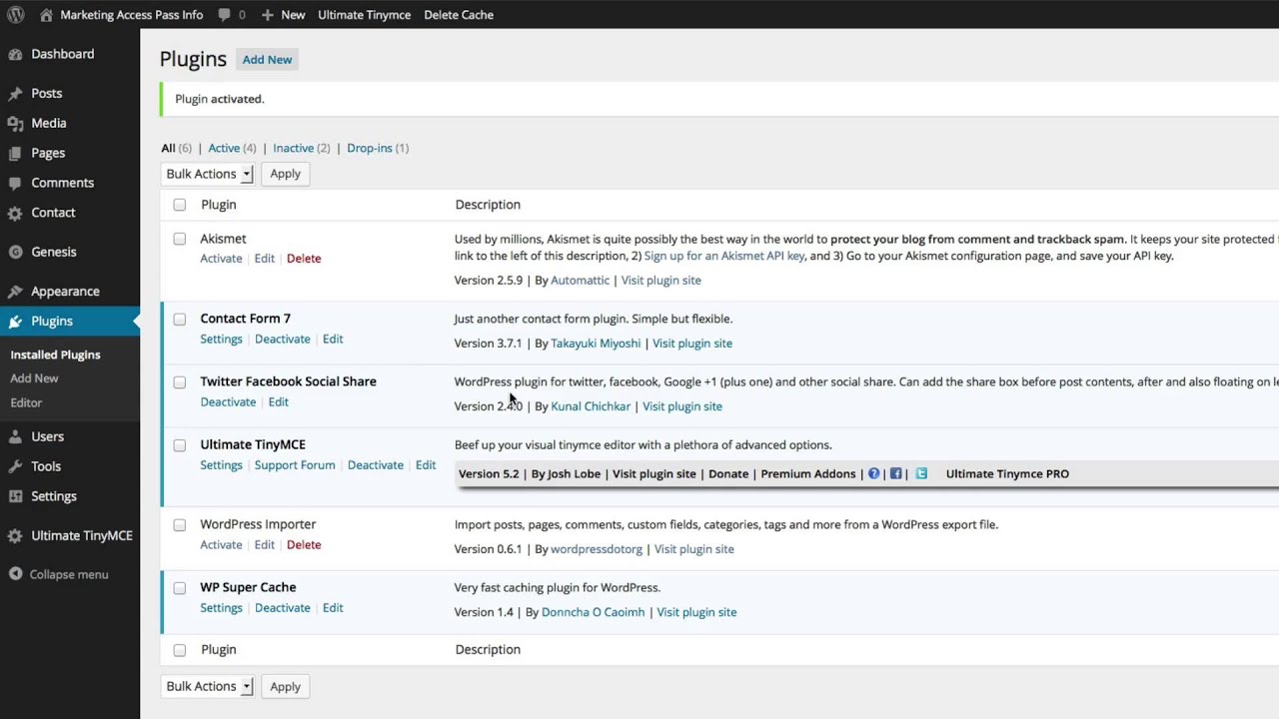Image resolution: width=1279 pixels, height=719 pixels.
Task: Click the Settings sidebar icon
Action: [x=15, y=496]
